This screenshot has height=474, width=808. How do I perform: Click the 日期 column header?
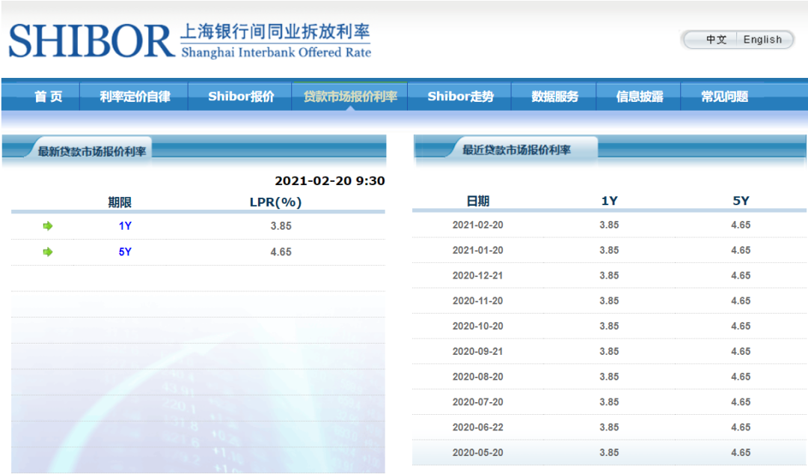477,201
